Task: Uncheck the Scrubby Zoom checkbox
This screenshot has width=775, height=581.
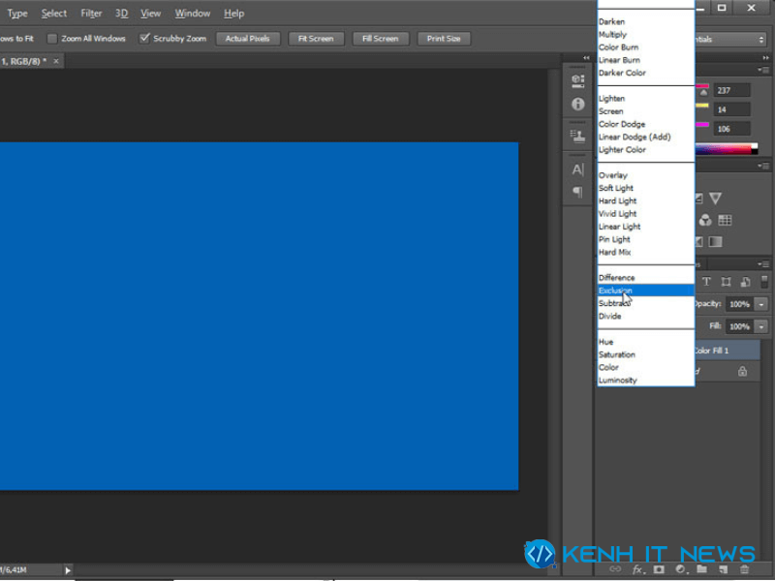Action: pos(144,38)
